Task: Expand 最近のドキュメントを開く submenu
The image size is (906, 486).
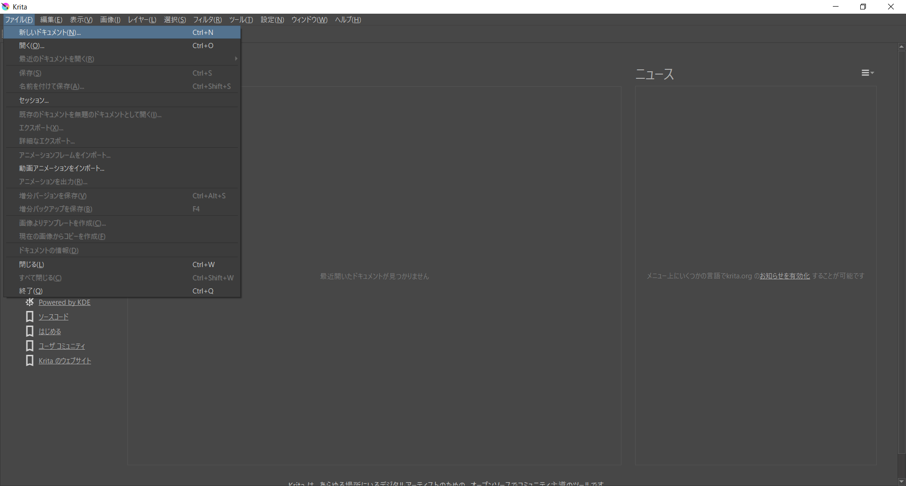Action: 122,59
